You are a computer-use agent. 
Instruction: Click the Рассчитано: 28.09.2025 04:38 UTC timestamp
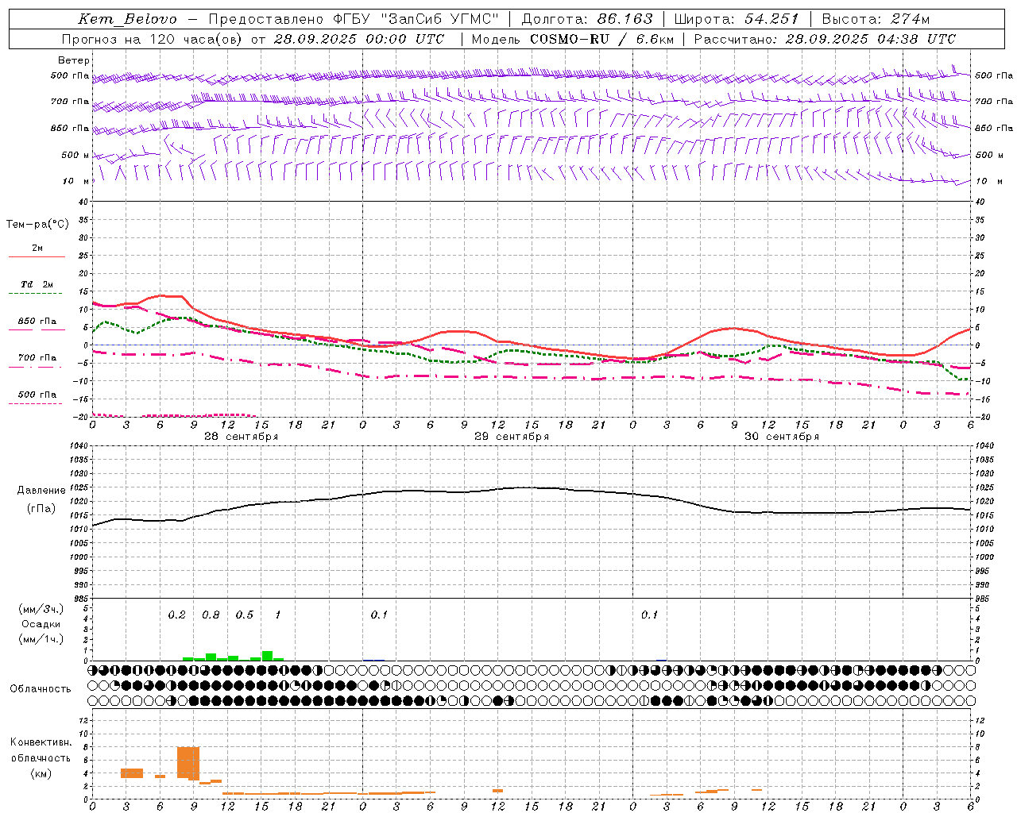coord(825,39)
